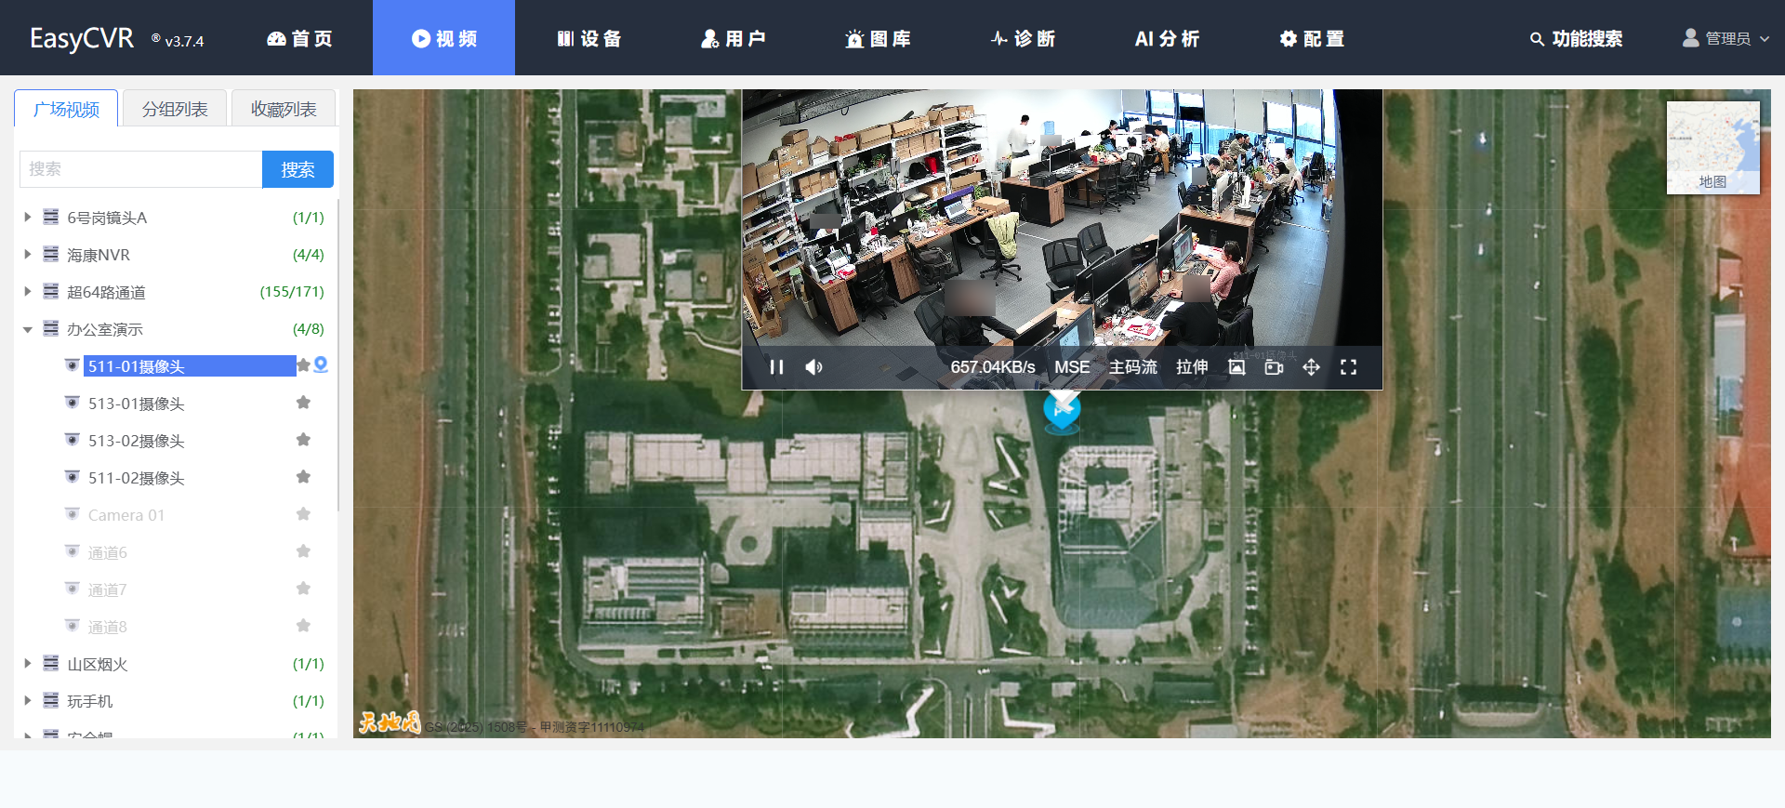Toggle favorite star for 513-02摄像头
This screenshot has width=1785, height=808.
pos(303,440)
